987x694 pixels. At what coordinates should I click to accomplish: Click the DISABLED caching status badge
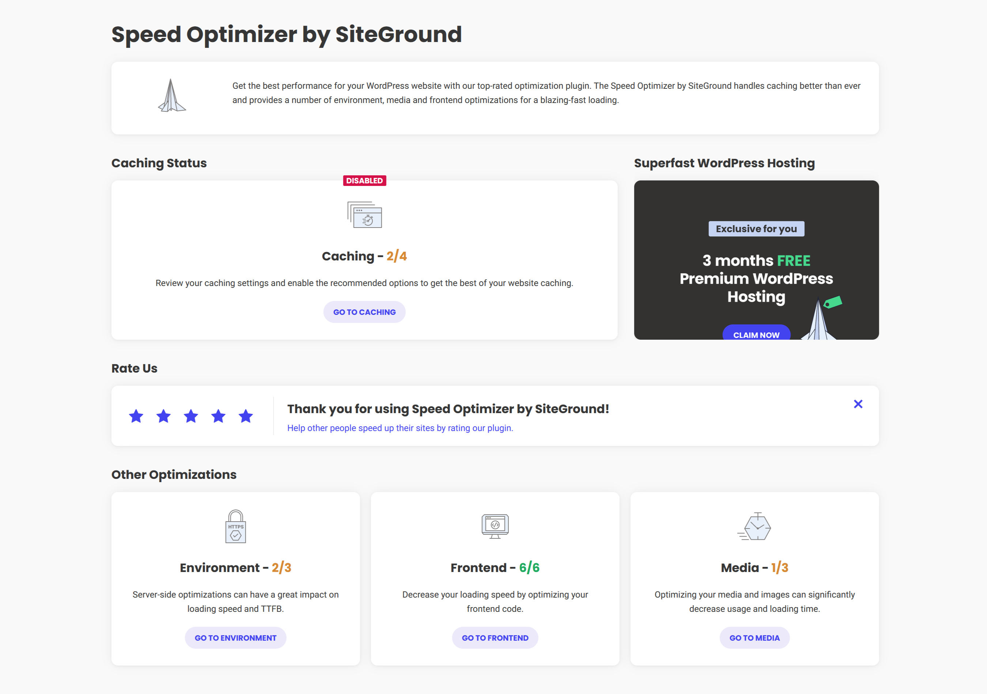[364, 181]
